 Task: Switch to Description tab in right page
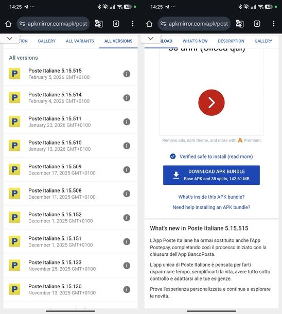(x=231, y=41)
